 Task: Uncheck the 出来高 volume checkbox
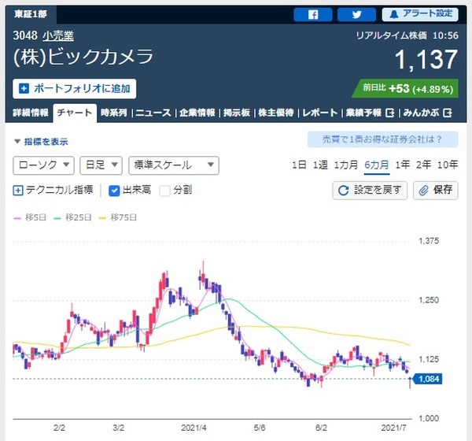(114, 191)
